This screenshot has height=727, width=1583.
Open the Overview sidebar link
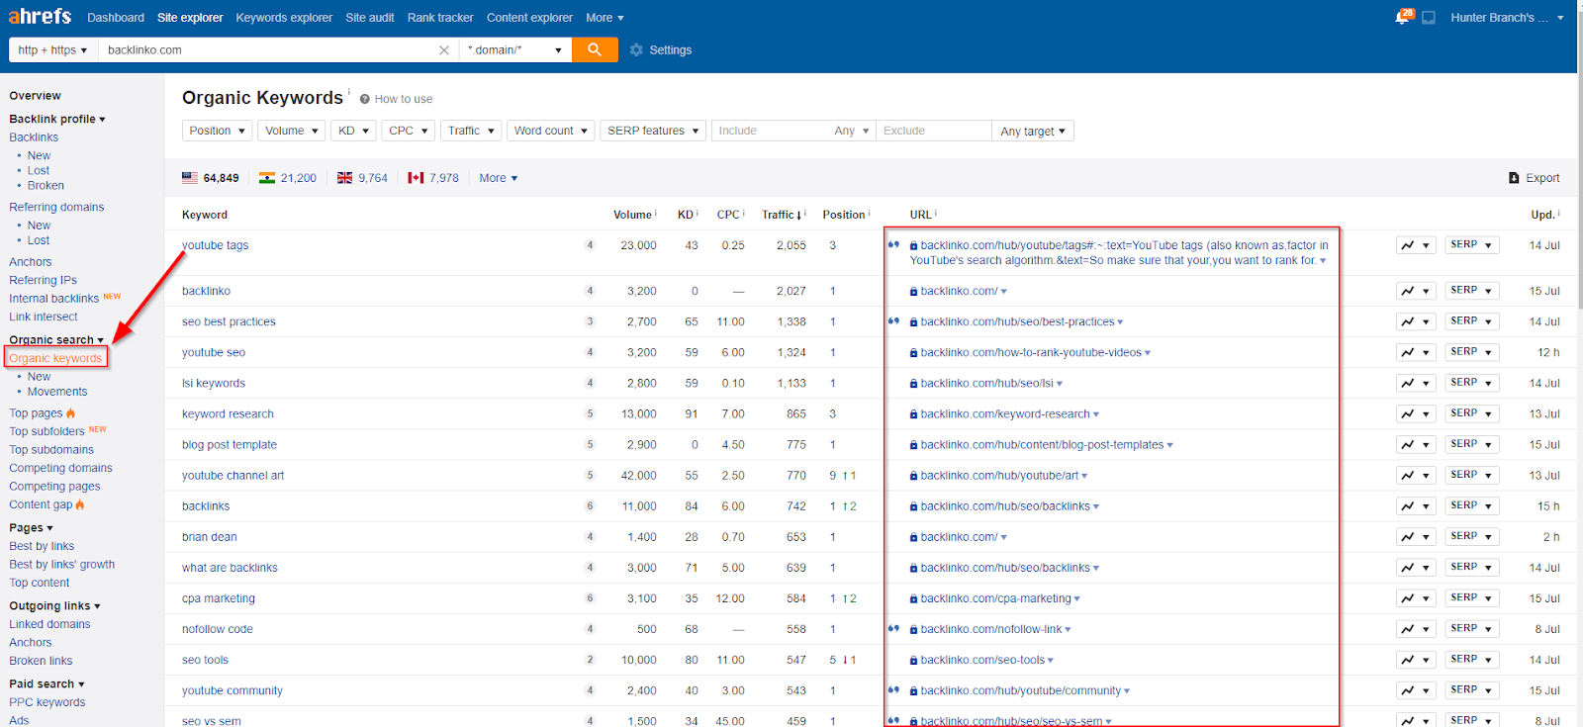[x=35, y=96]
